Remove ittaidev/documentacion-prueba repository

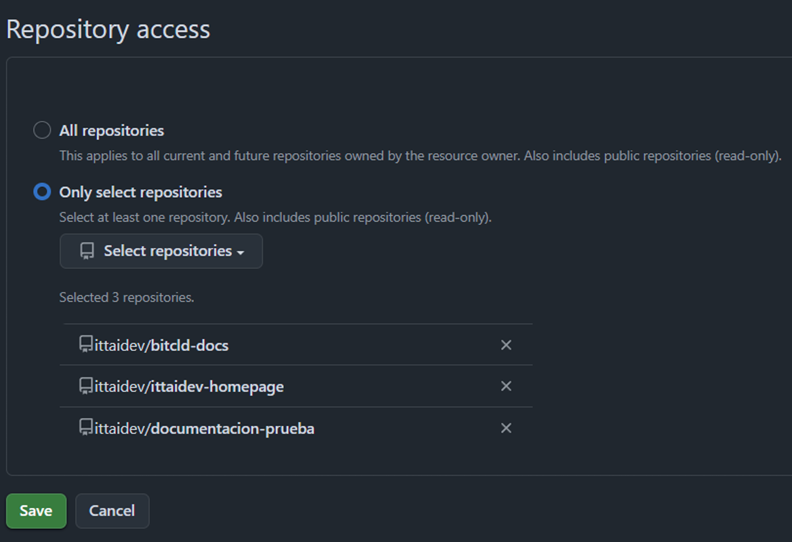(x=506, y=428)
